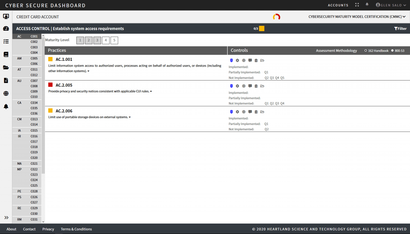410x234 pixels.
Task: Expand AC.2.006 practice description arrow
Action: (130, 117)
